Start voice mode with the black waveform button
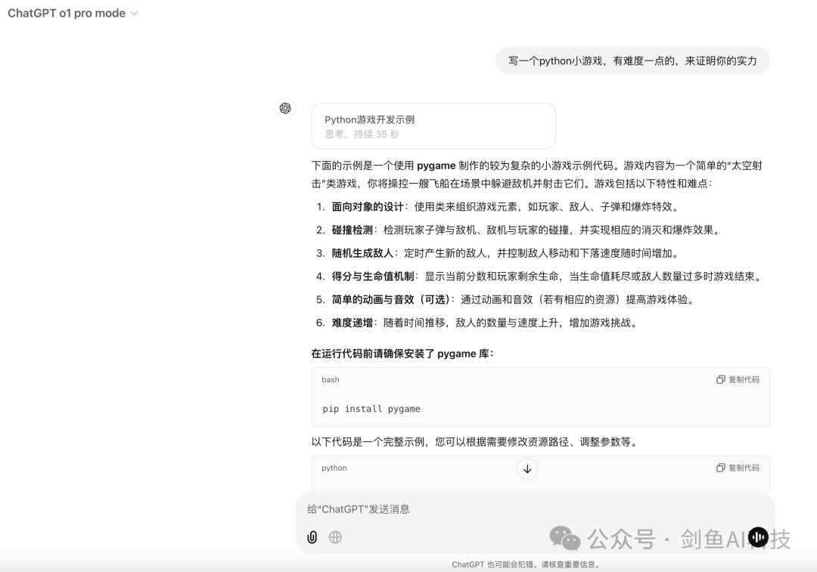The height and width of the screenshot is (572, 817). [x=758, y=537]
